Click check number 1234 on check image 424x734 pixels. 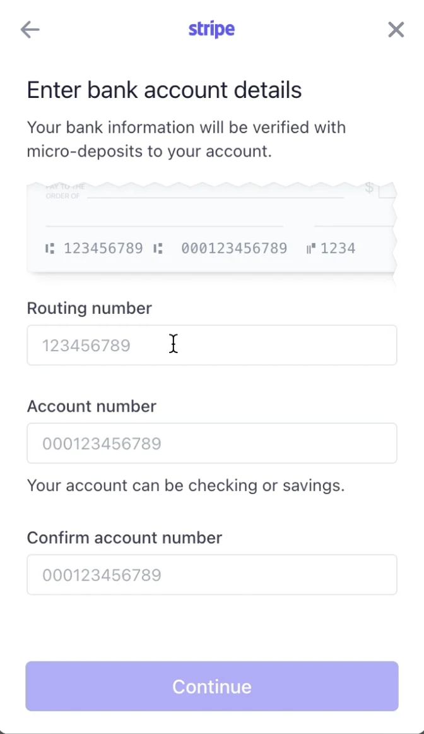tap(338, 248)
